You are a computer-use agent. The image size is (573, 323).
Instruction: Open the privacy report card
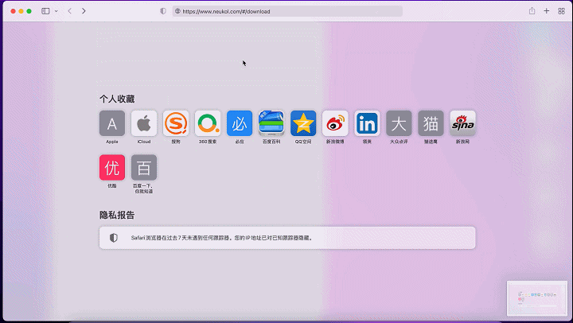click(287, 238)
